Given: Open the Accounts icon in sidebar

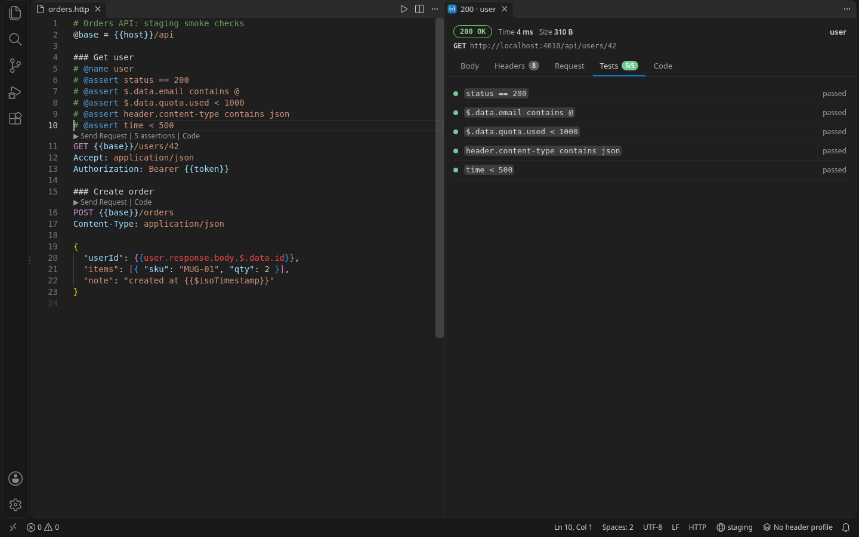Looking at the screenshot, I should tap(16, 479).
